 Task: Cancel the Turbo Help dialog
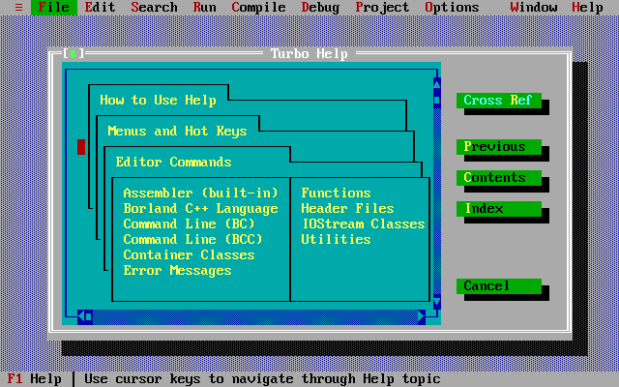click(499, 286)
